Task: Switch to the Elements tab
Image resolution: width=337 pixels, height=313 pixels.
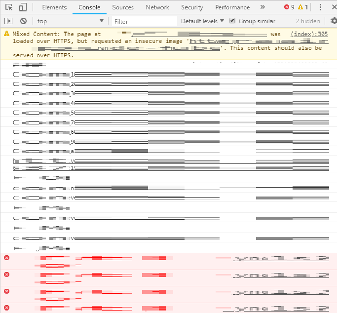Action: click(54, 7)
